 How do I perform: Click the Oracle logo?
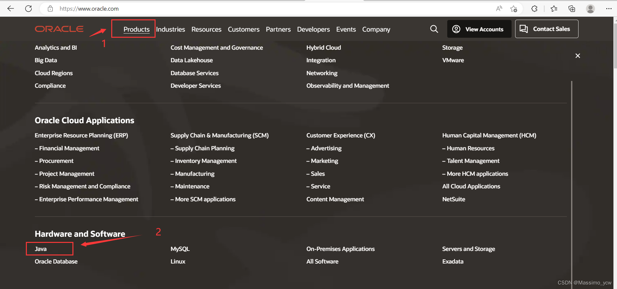59,29
